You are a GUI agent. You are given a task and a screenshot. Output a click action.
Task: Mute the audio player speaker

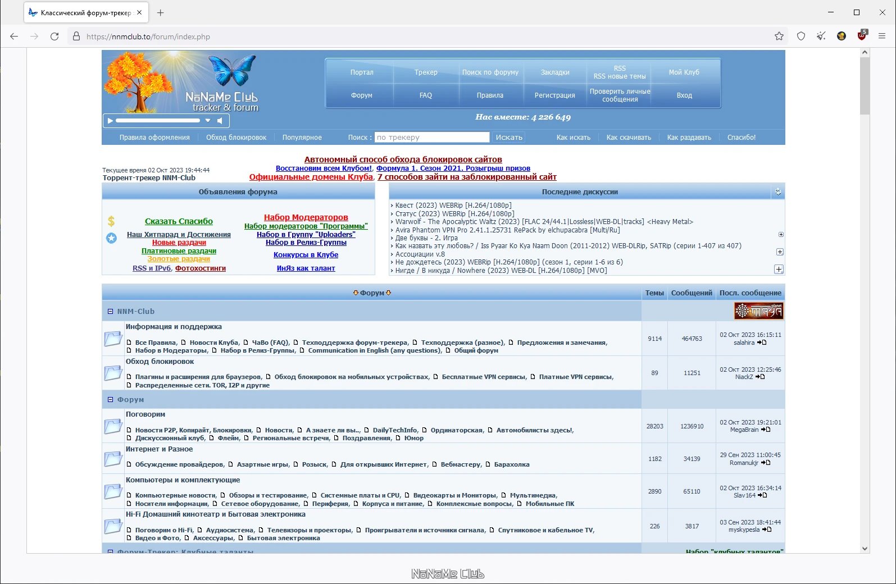tap(220, 121)
